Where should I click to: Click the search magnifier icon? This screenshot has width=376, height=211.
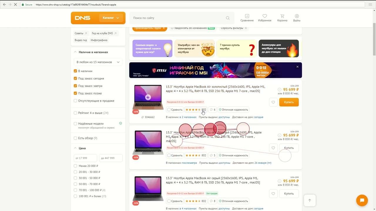coord(228,18)
